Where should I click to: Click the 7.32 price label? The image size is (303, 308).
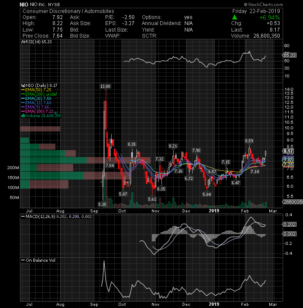tap(159, 159)
